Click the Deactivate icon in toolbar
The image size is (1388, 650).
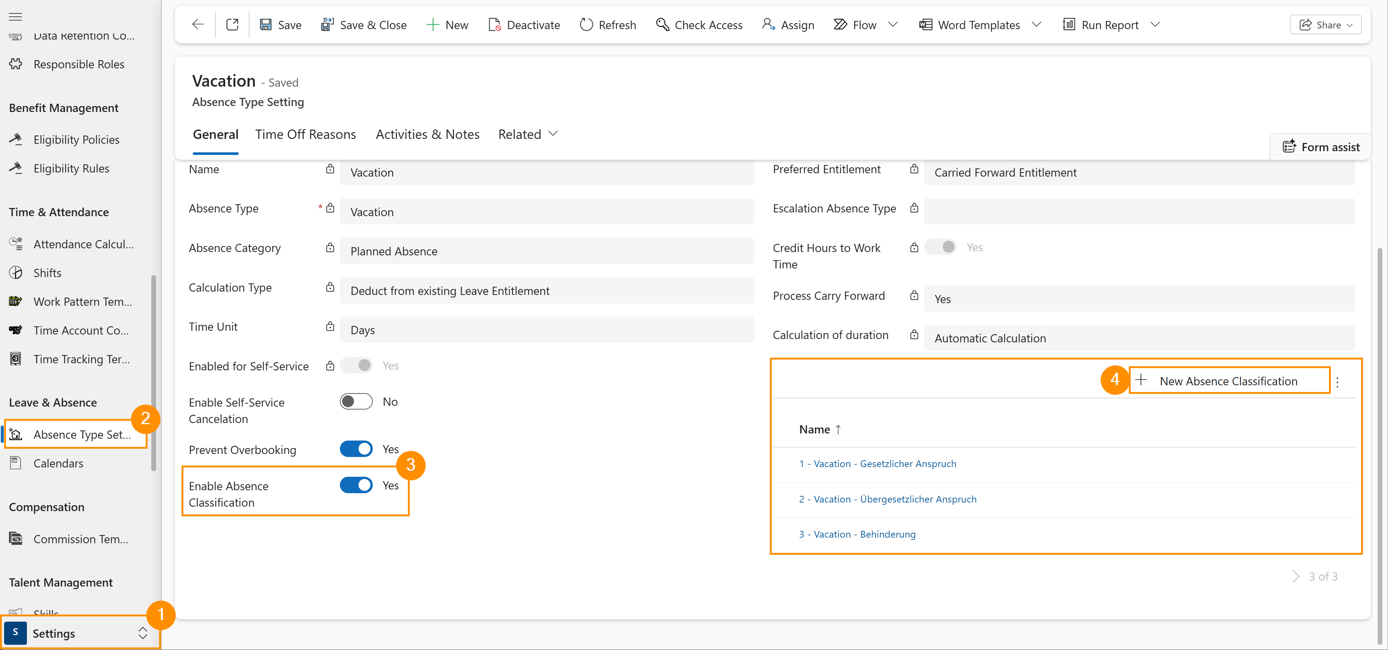494,24
